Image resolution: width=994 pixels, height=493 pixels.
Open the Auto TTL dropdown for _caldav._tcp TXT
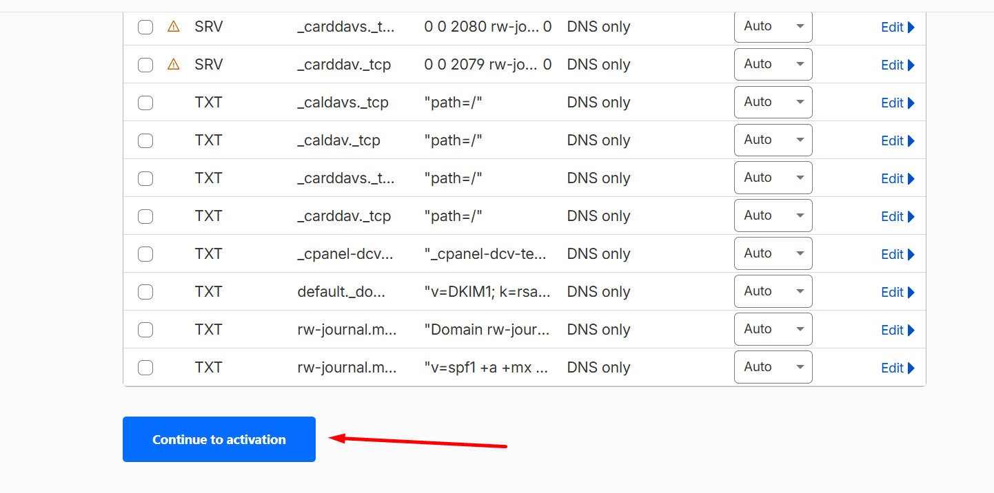tap(773, 140)
